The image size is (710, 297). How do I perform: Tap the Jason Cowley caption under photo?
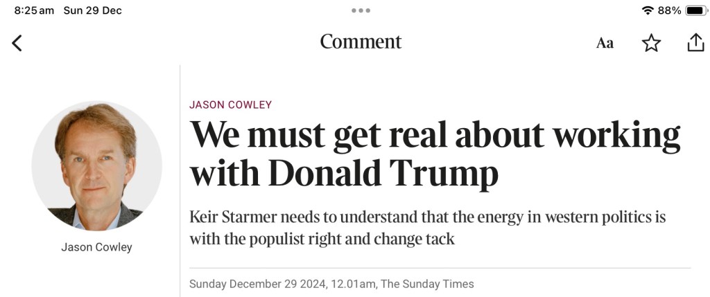[x=96, y=247]
